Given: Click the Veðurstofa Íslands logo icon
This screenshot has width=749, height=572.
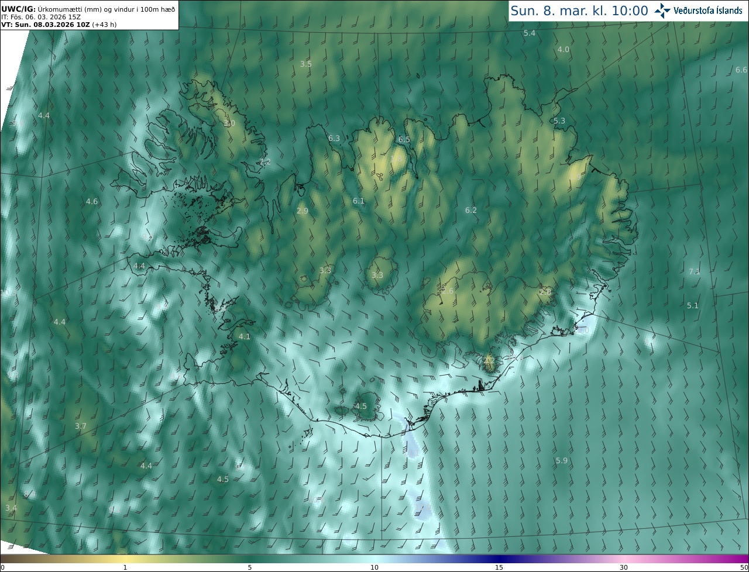Looking at the screenshot, I should click(662, 11).
